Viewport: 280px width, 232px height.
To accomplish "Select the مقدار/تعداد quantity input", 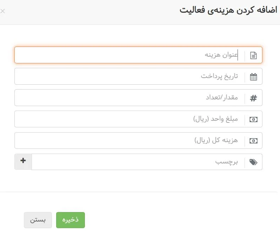I will click(x=130, y=98).
